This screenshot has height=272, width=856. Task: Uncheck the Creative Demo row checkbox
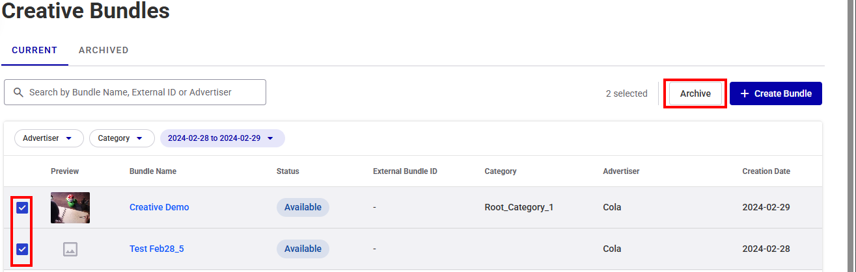(x=22, y=208)
